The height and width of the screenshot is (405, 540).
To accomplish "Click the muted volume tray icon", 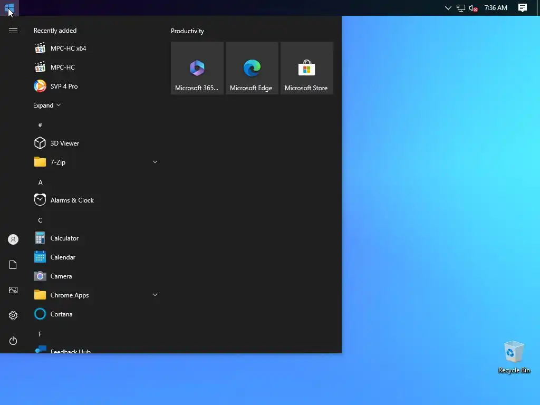I will point(473,8).
